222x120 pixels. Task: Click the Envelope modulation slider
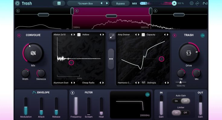click(x=26, y=106)
